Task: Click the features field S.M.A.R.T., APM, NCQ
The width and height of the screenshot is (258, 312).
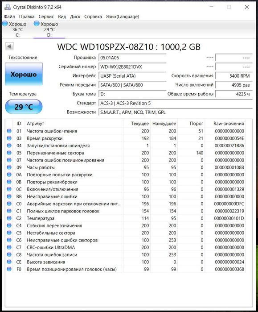Action: (x=176, y=112)
